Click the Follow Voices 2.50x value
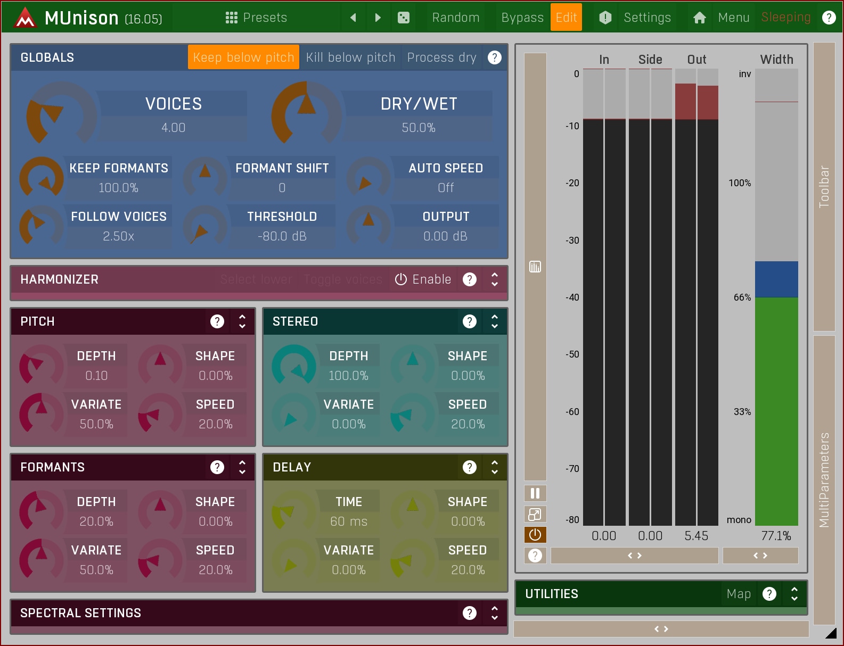The height and width of the screenshot is (646, 844). click(x=119, y=236)
